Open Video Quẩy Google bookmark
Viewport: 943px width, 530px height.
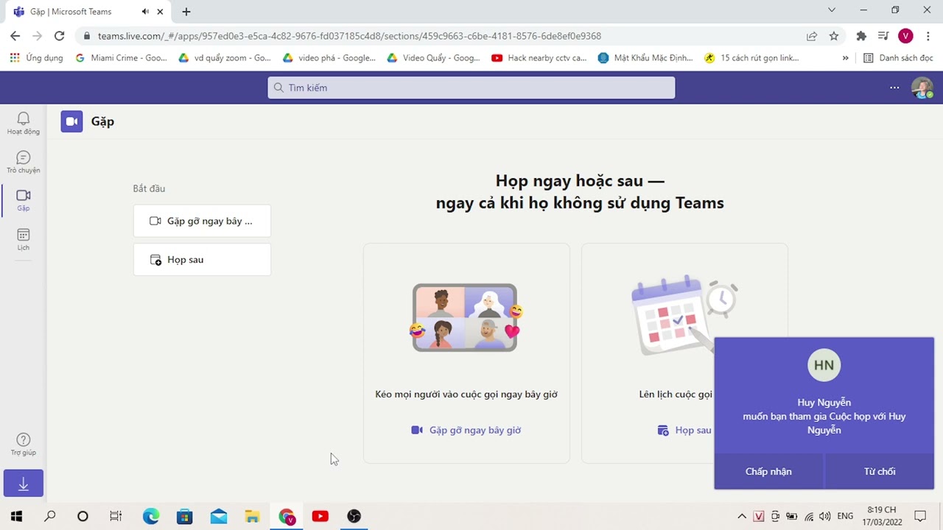click(x=433, y=58)
